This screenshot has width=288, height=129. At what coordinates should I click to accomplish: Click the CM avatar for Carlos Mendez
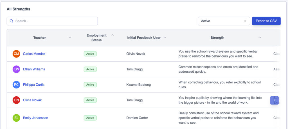point(17,54)
